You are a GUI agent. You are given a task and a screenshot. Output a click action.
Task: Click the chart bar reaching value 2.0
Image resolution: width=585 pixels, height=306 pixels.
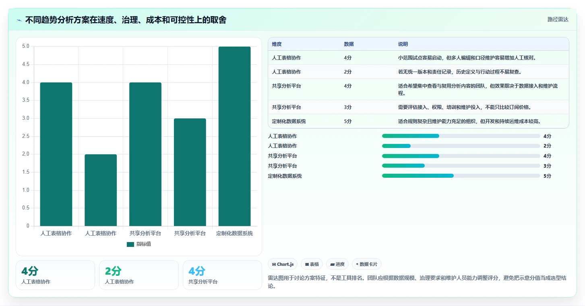pos(101,190)
